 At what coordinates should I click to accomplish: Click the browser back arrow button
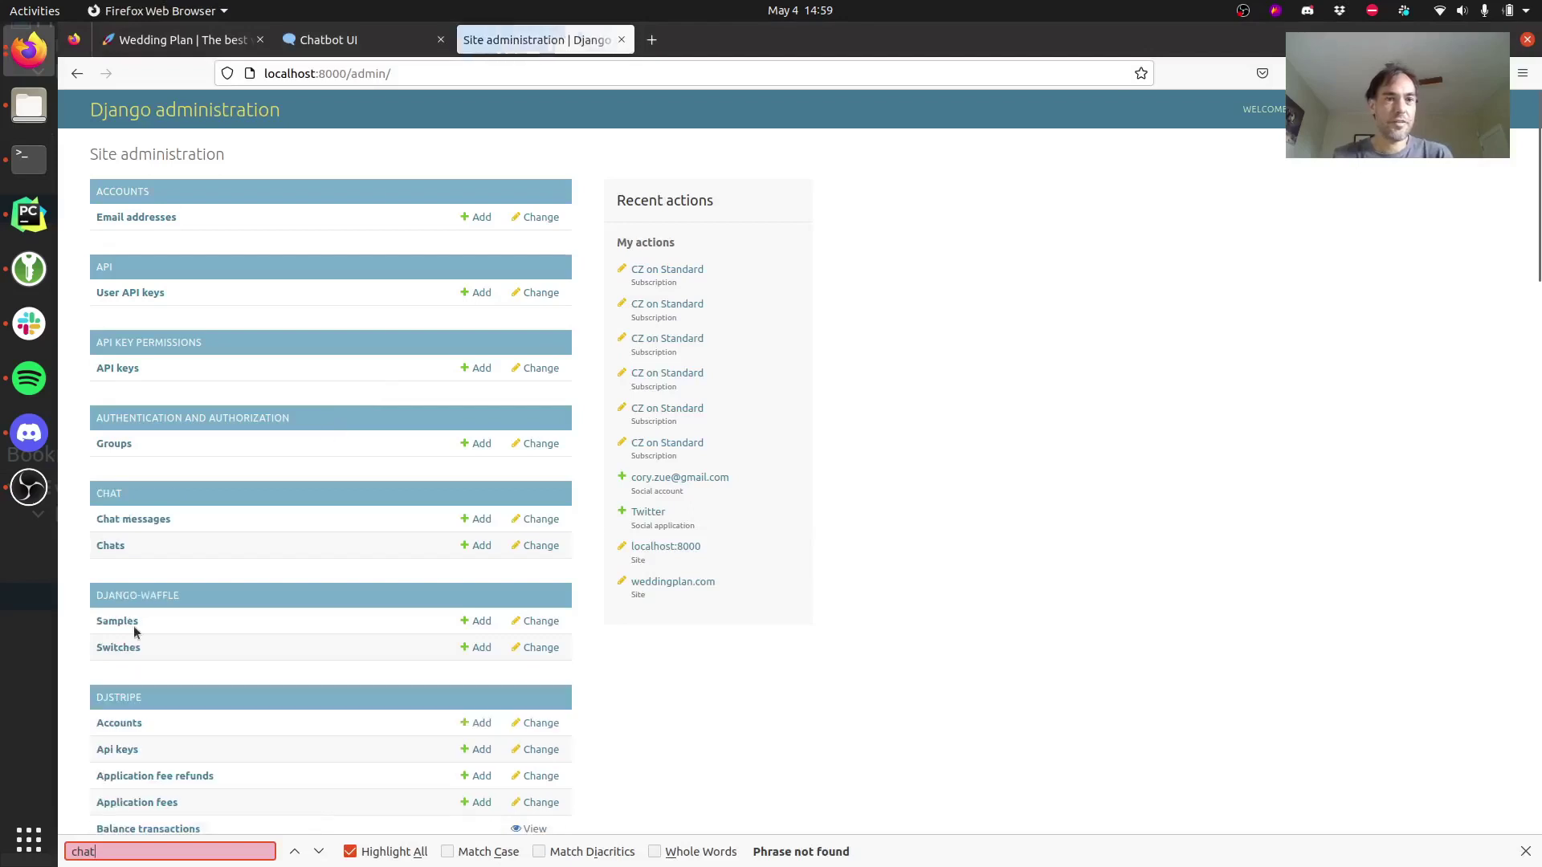[x=77, y=73]
